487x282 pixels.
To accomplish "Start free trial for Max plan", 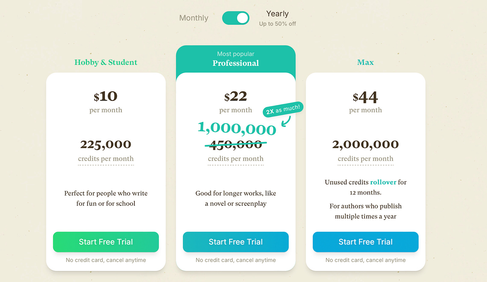I will click(x=366, y=242).
